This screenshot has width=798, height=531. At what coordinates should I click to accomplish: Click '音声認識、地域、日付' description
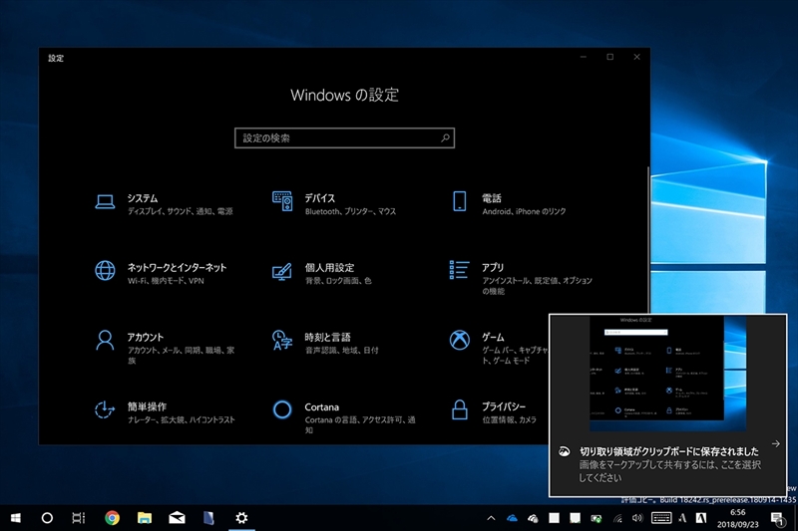341,350
